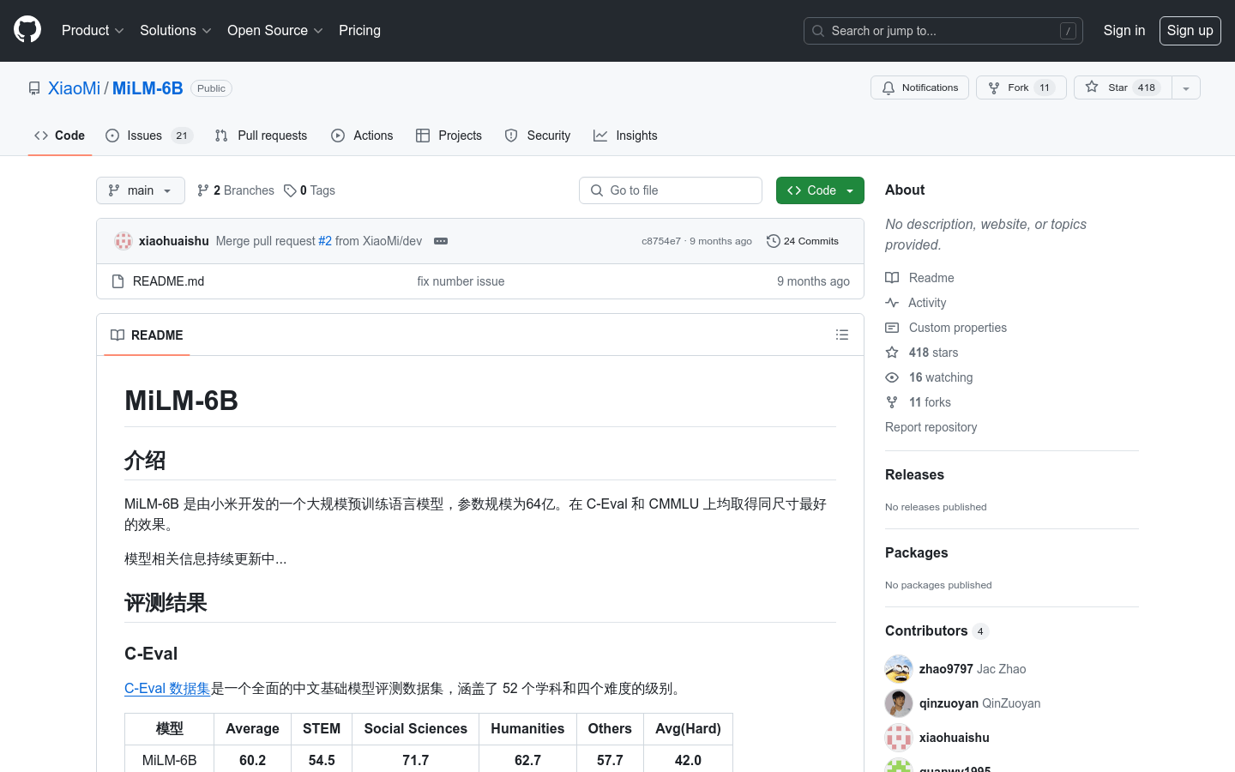Click Report repository link

[931, 427]
